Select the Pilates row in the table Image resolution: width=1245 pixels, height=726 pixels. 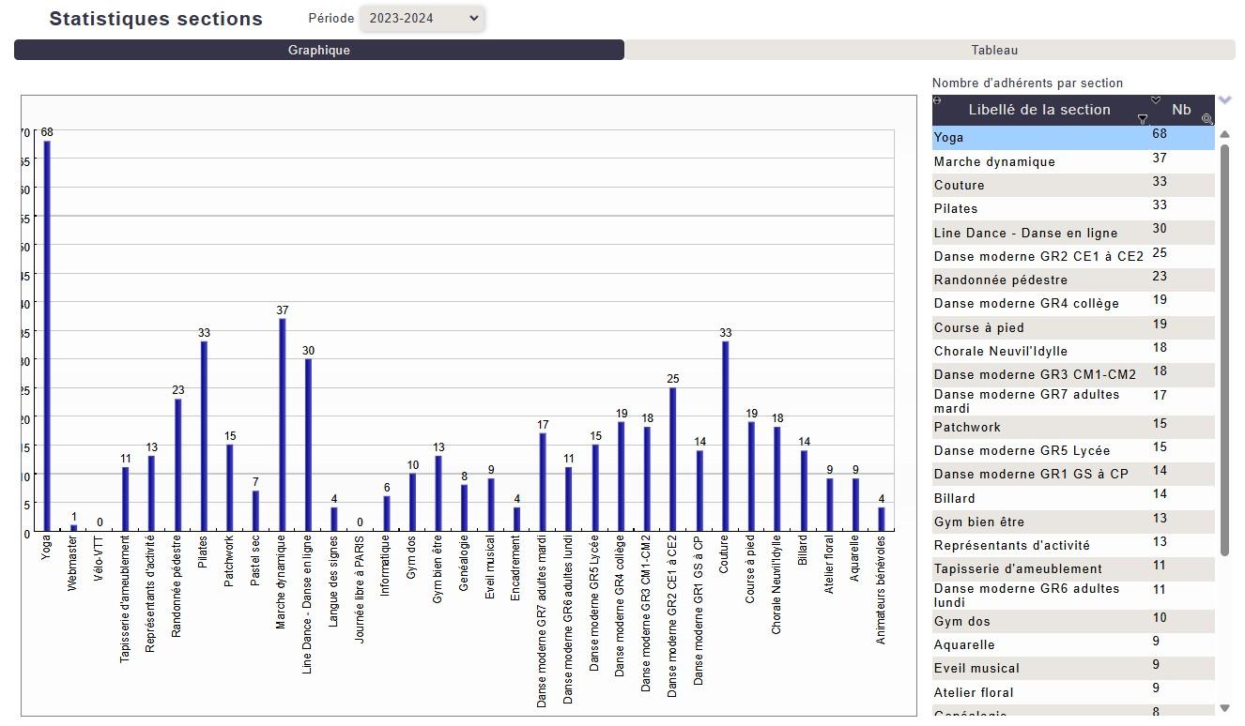(1037, 208)
